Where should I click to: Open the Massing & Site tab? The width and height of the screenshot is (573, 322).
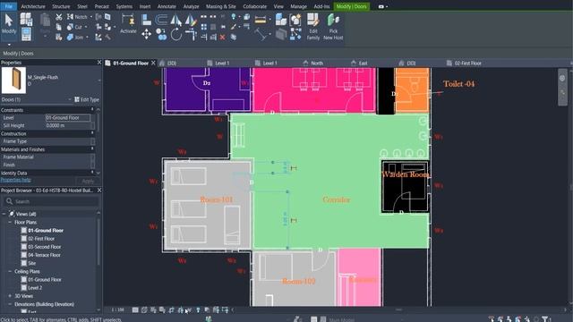(x=221, y=6)
